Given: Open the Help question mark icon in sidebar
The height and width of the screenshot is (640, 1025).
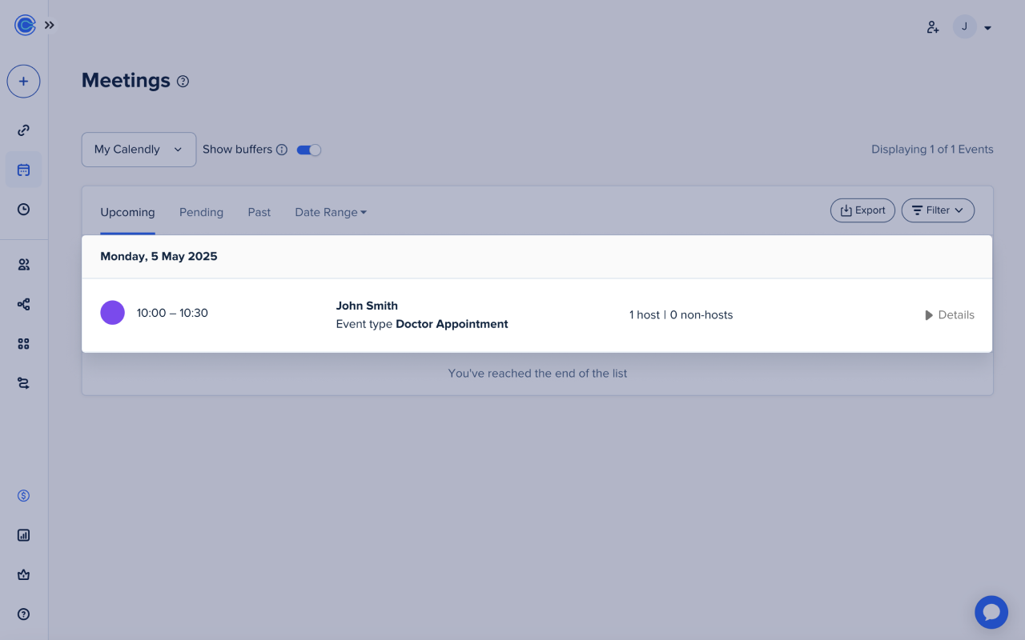Looking at the screenshot, I should pyautogui.click(x=23, y=614).
